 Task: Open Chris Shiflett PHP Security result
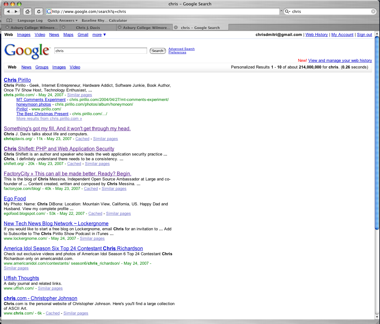point(59,149)
